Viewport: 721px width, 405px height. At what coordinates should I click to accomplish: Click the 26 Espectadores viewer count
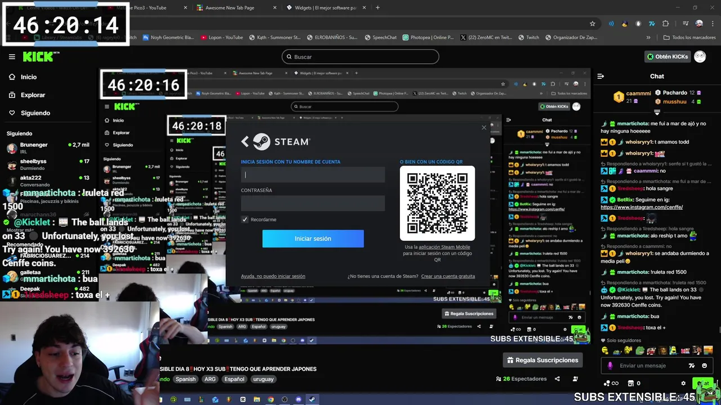click(x=521, y=379)
